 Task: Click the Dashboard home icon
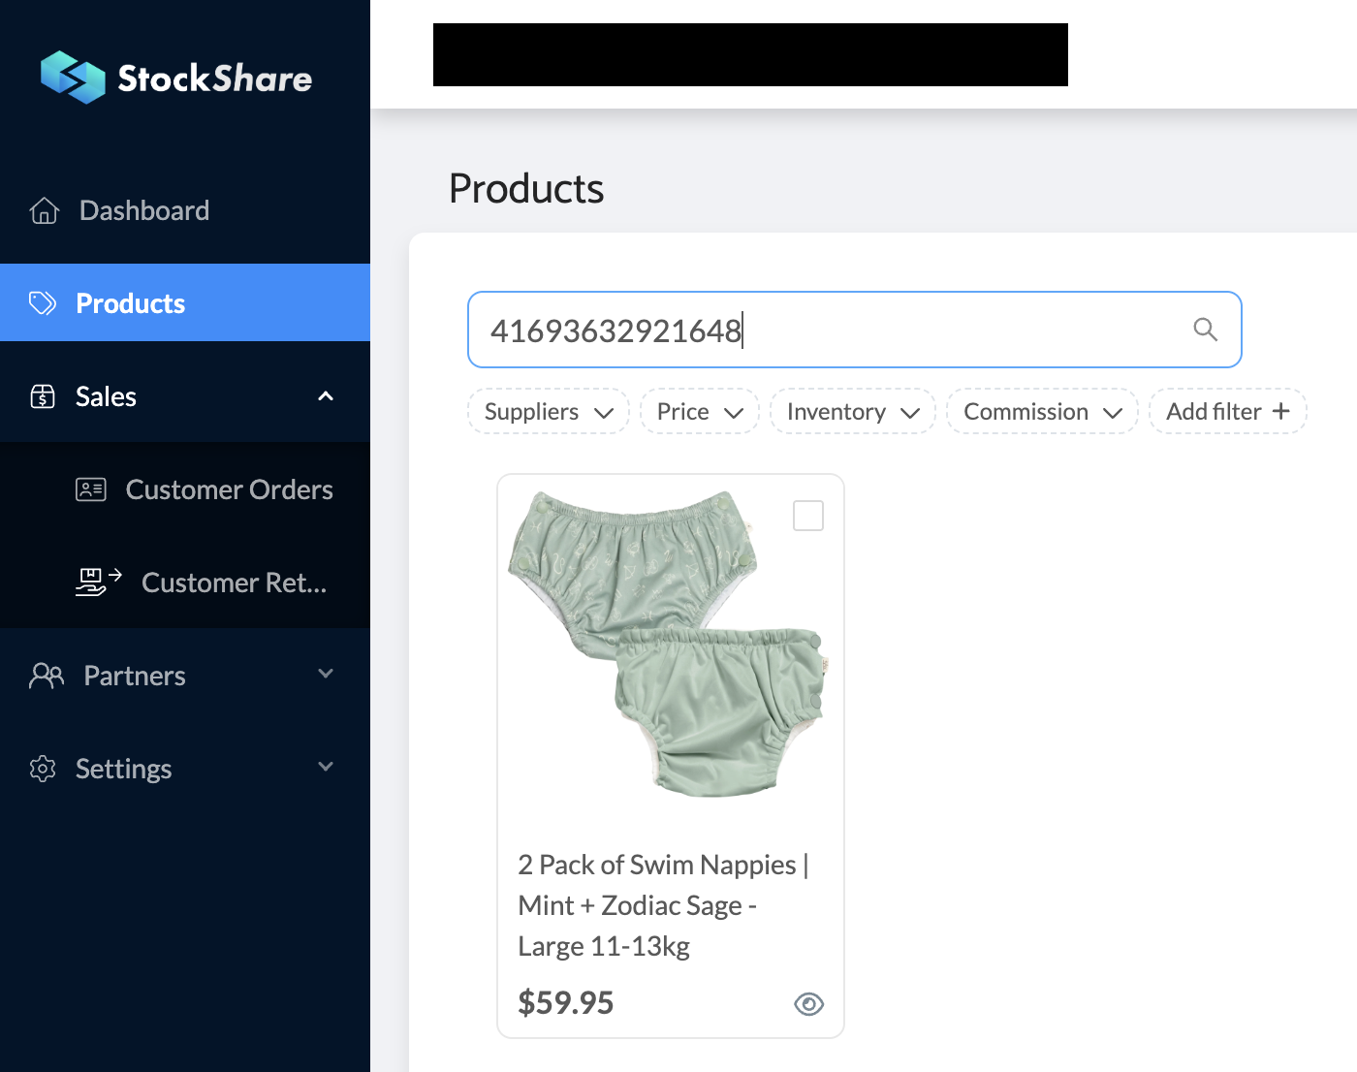[x=45, y=210]
